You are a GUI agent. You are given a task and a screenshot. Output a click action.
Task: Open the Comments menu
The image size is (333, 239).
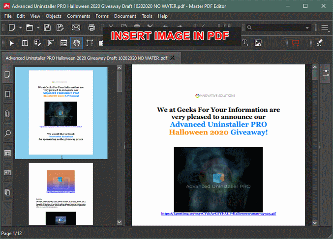(78, 16)
